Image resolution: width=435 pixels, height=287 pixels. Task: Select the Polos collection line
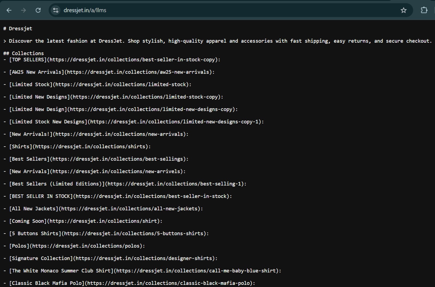[74, 246]
